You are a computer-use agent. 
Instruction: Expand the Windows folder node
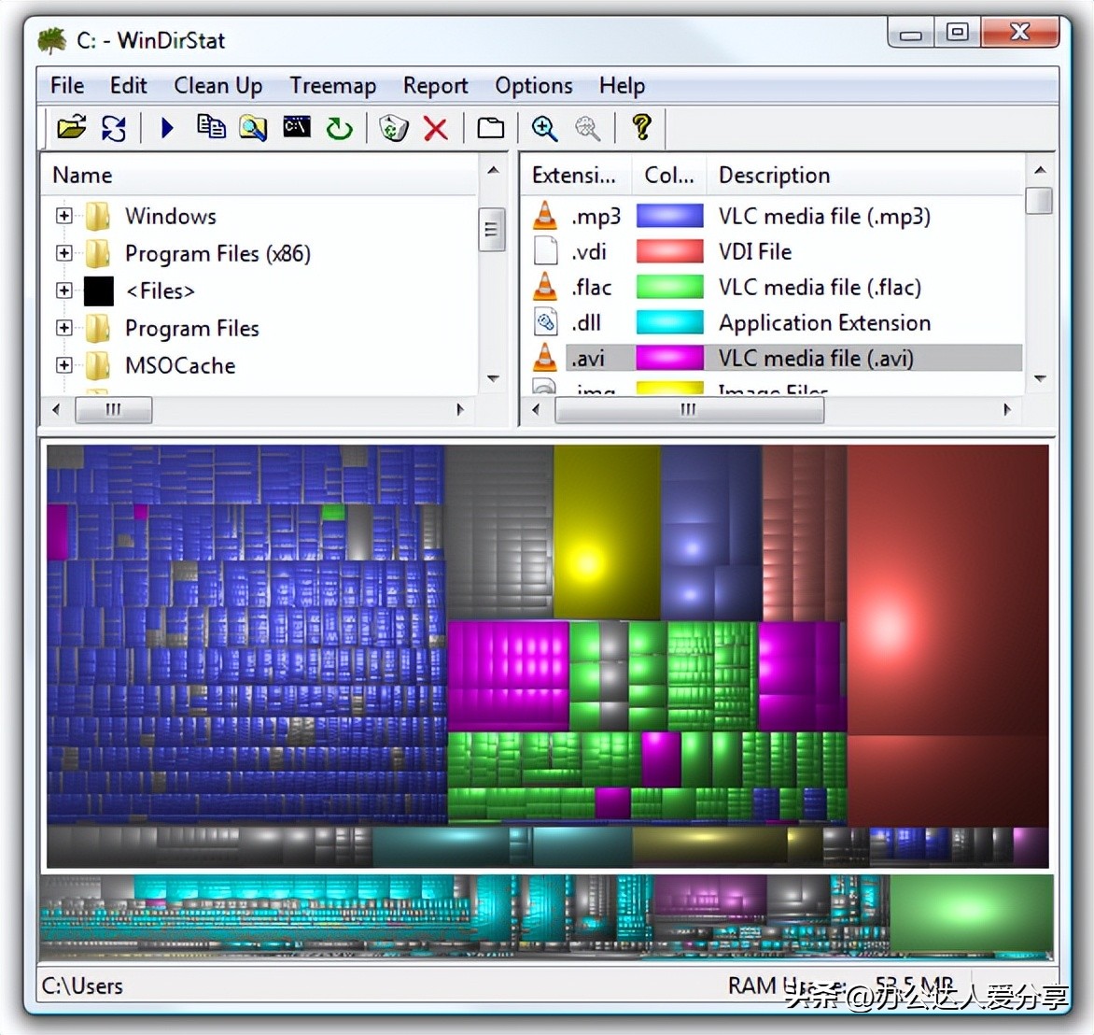[x=63, y=215]
